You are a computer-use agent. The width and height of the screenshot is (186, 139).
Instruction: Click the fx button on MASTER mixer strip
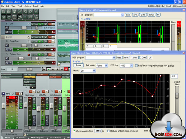(x=21, y=106)
